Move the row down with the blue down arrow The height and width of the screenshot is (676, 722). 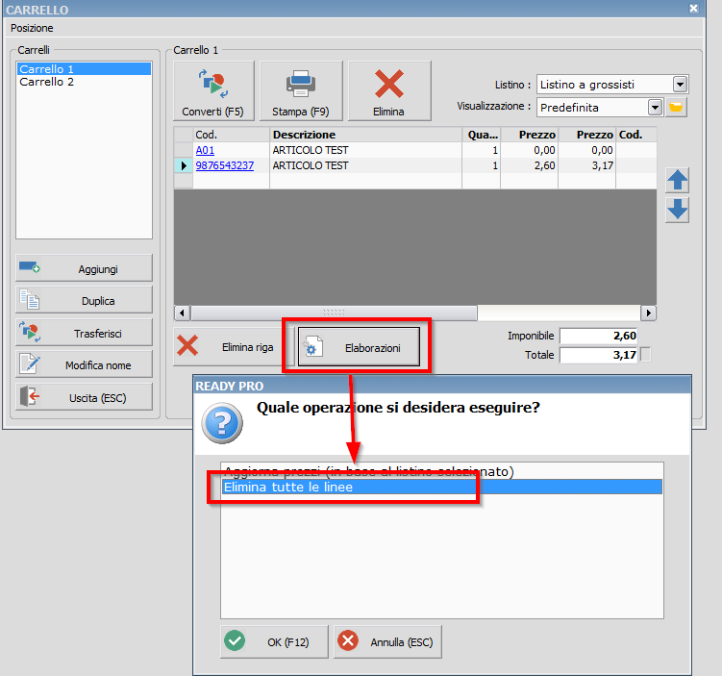(678, 211)
